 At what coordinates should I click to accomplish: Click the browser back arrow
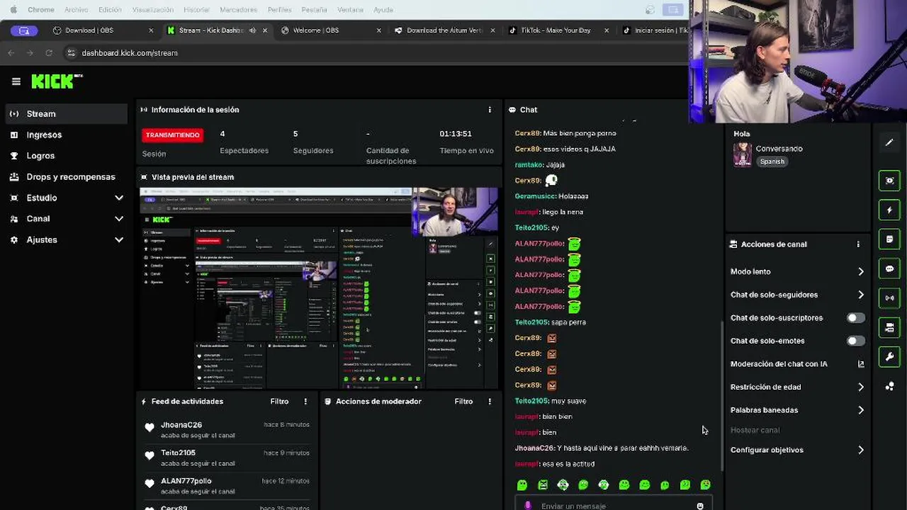click(x=11, y=53)
